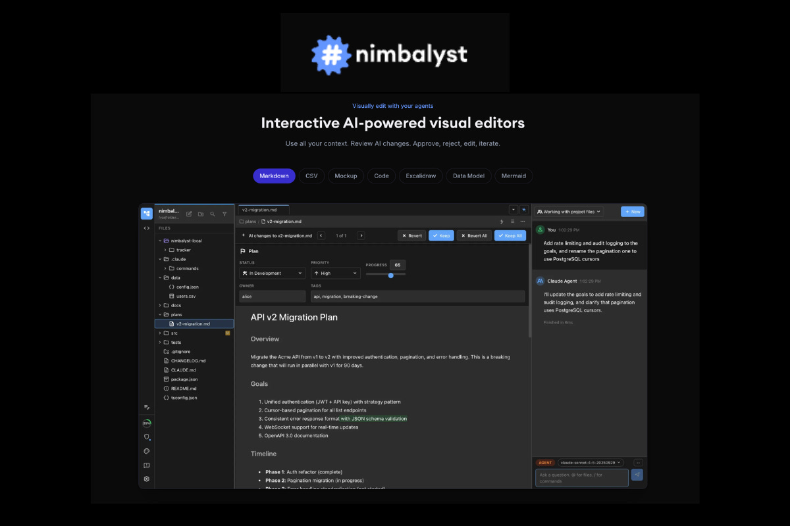Click the Revert button
790x526 pixels.
click(412, 235)
